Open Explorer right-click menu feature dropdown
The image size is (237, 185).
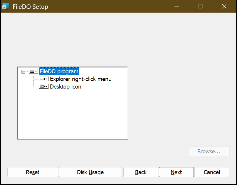[x=44, y=79]
